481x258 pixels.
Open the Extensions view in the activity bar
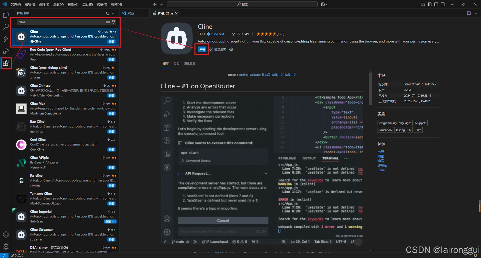tap(6, 63)
